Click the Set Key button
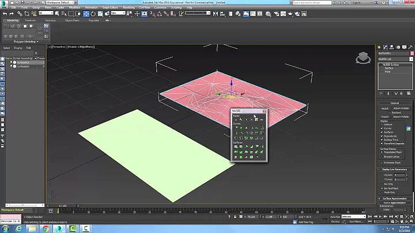Image resolution: width=415 pixels, height=233 pixels. tap(335, 221)
